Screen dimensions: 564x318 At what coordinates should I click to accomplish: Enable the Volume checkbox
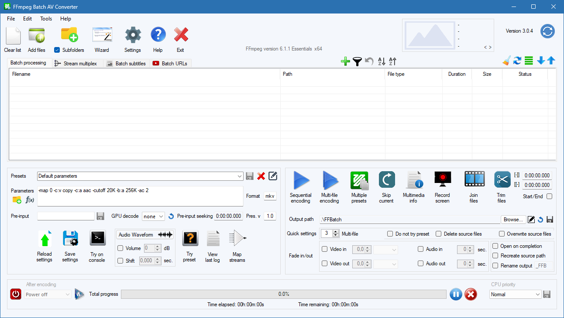[120, 248]
